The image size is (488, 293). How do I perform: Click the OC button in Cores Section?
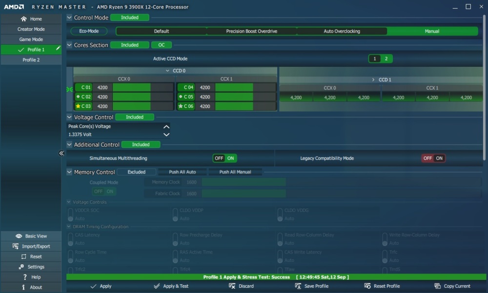point(161,45)
